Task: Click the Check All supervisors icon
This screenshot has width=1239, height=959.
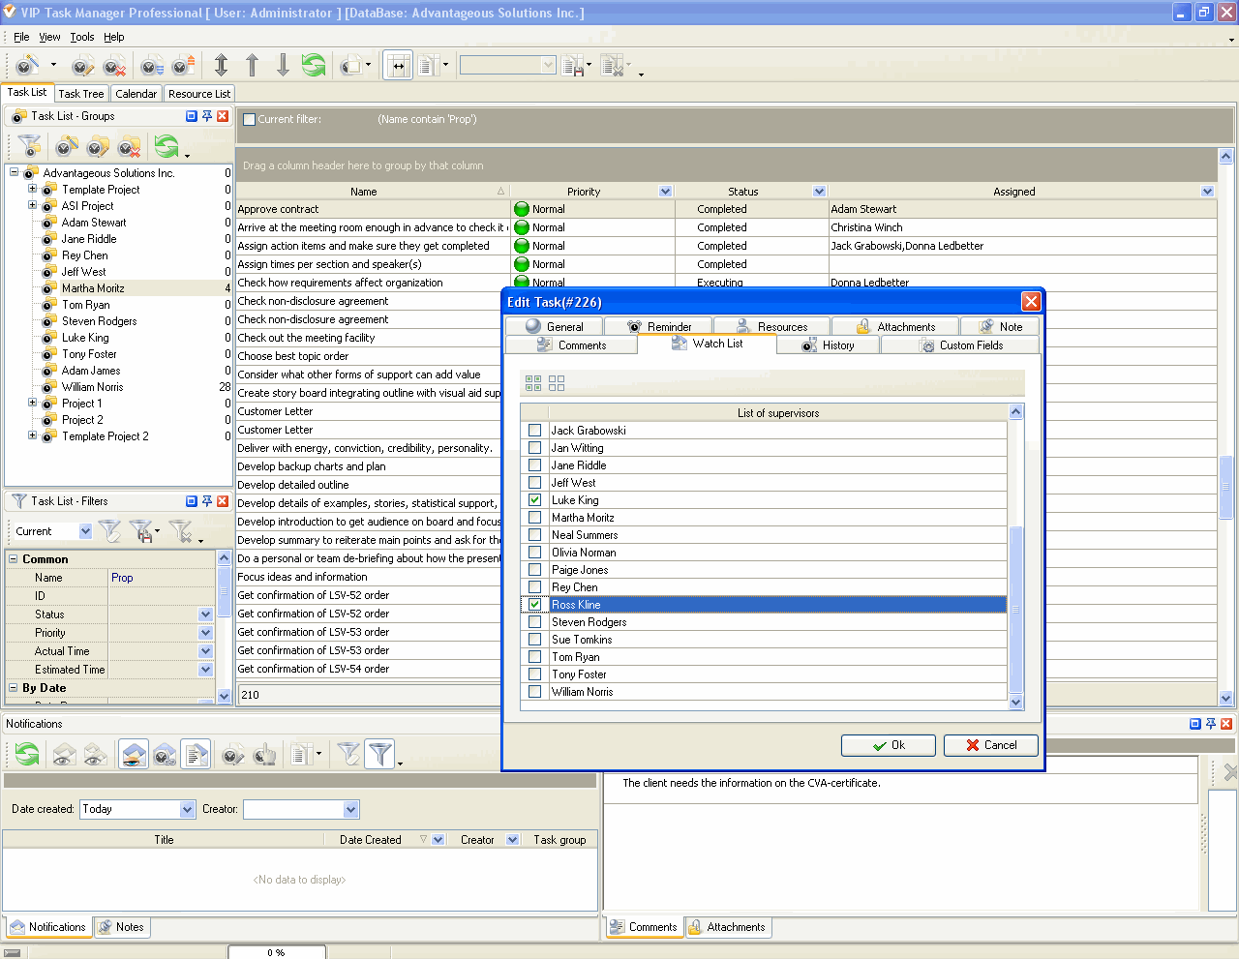Action: coord(532,383)
